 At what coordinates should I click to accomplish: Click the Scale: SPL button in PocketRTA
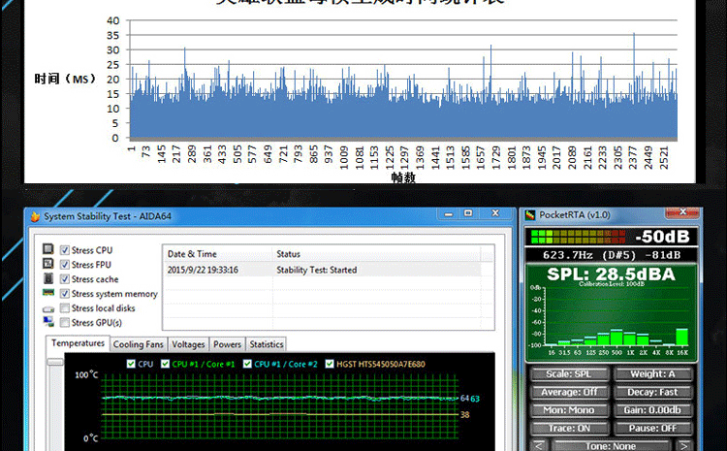point(569,374)
